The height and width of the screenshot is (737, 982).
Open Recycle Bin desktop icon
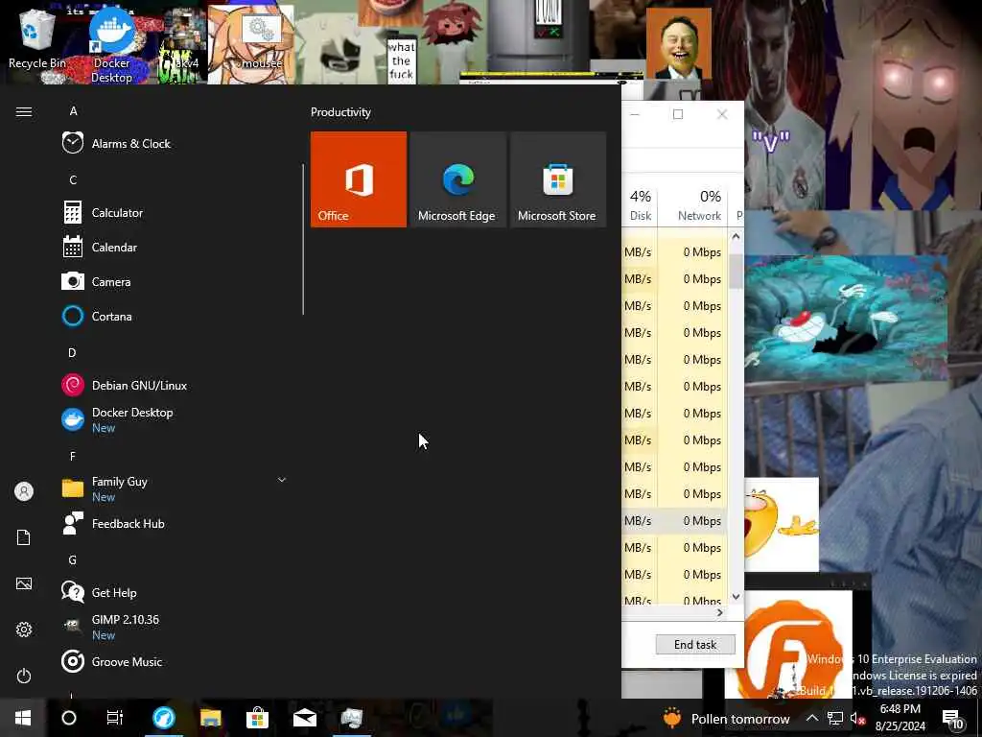point(37,40)
